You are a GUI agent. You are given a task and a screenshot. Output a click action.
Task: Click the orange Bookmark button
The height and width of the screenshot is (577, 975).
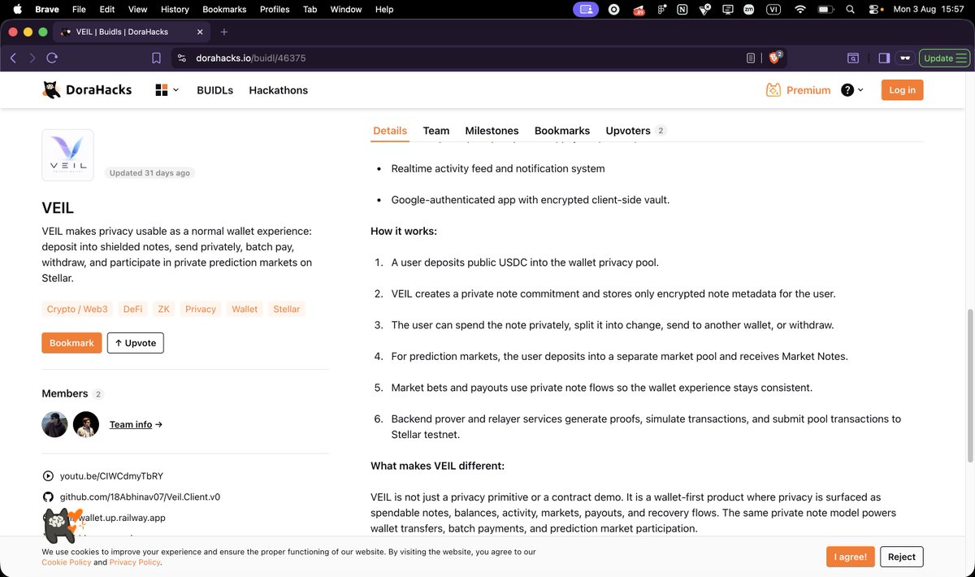[x=71, y=343]
